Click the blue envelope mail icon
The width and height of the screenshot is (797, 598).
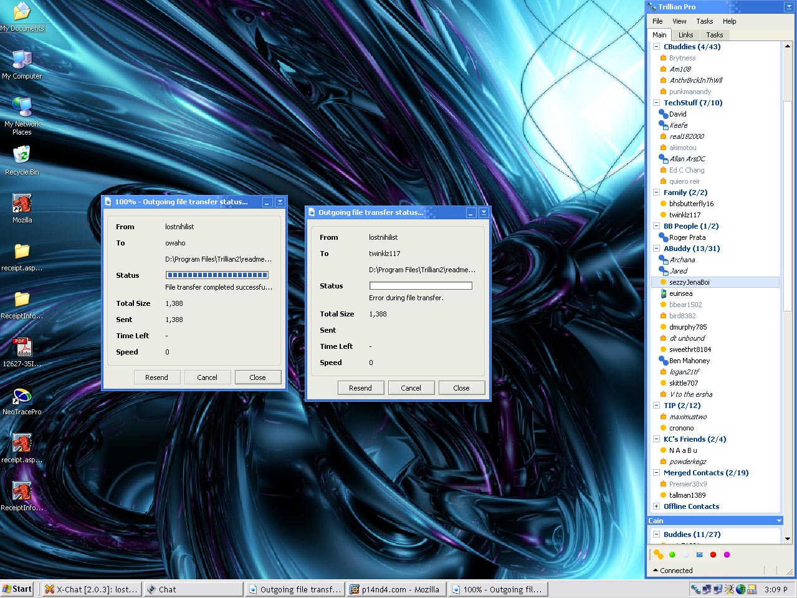click(x=699, y=554)
